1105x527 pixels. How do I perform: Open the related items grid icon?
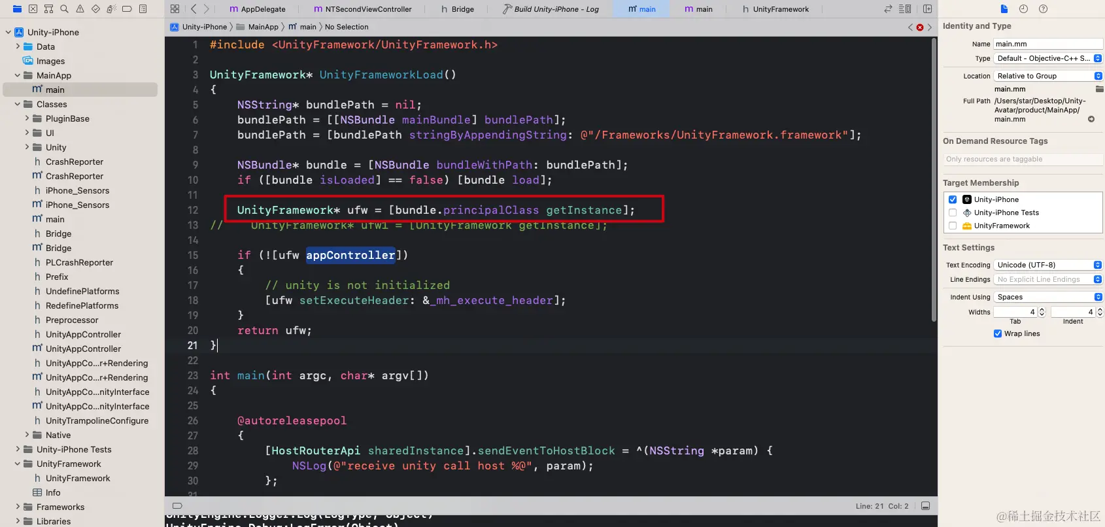point(175,9)
